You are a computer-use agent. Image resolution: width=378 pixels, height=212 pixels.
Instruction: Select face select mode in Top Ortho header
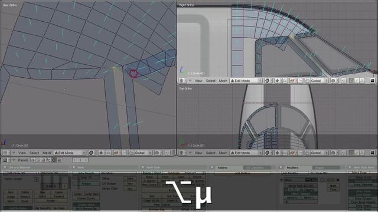click(x=362, y=153)
